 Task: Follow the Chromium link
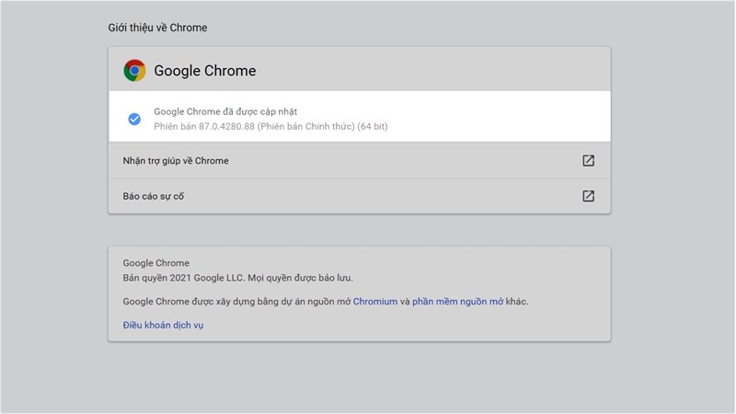[x=375, y=302]
